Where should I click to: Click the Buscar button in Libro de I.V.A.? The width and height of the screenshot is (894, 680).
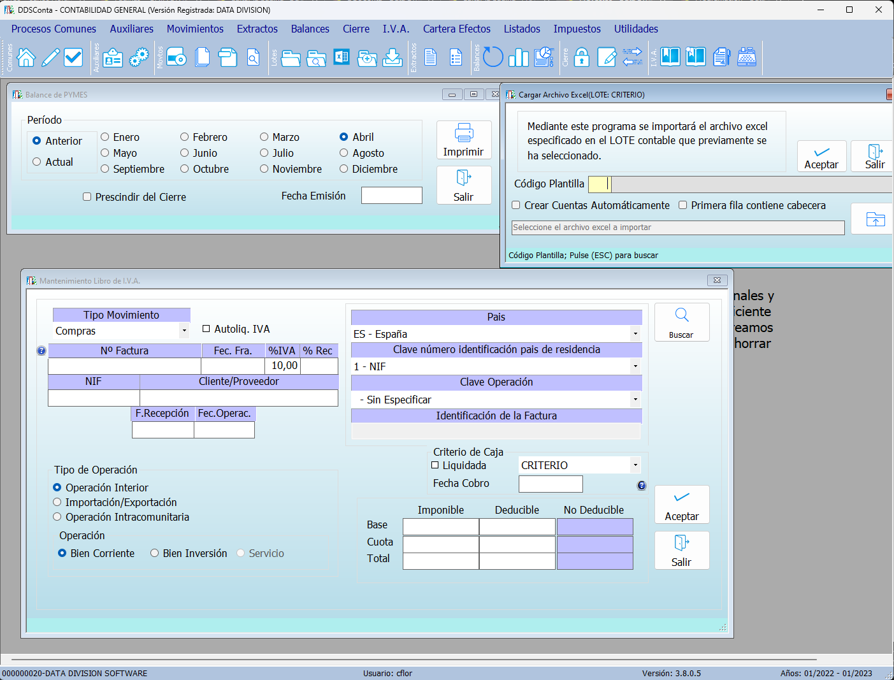click(x=682, y=322)
